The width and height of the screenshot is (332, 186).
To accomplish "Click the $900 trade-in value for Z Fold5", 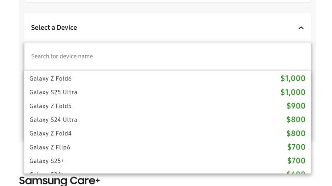I will tap(296, 106).
